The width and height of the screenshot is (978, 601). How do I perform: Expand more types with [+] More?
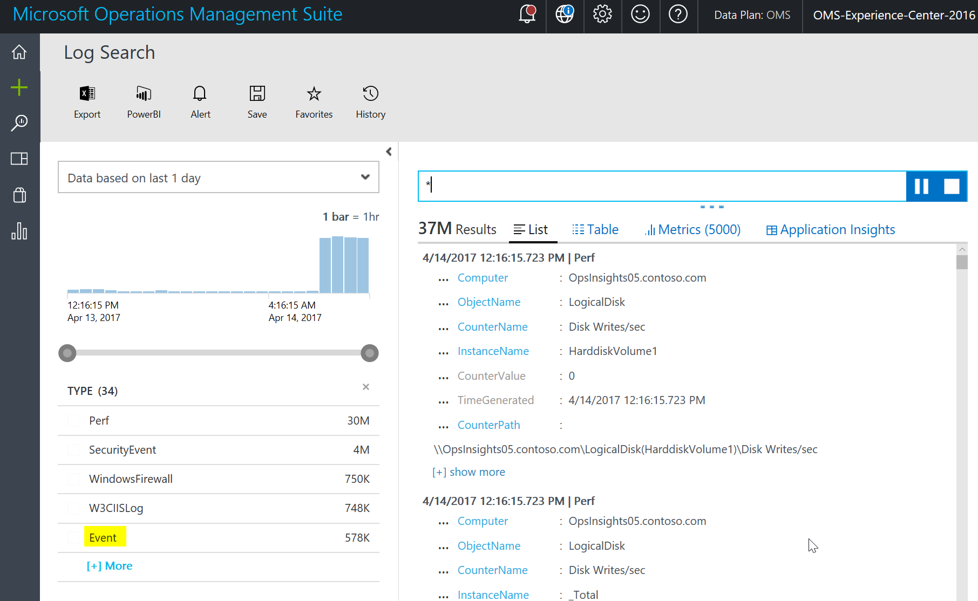click(110, 566)
